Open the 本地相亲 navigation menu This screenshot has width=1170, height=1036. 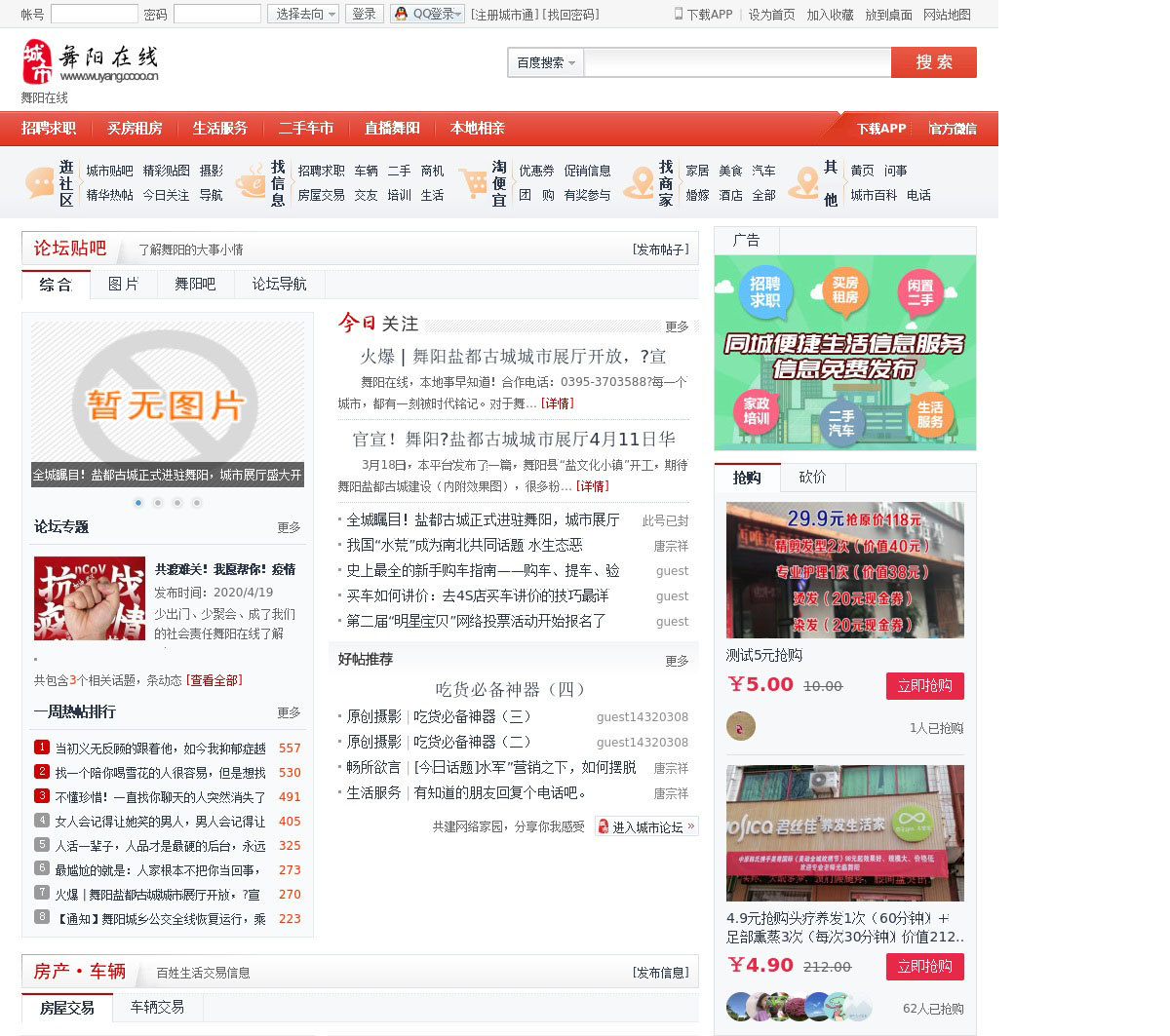[x=478, y=129]
